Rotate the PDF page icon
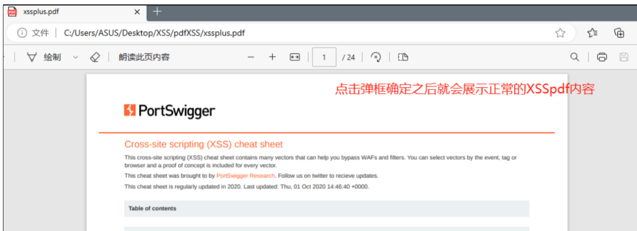The height and width of the screenshot is (231, 637). point(376,57)
